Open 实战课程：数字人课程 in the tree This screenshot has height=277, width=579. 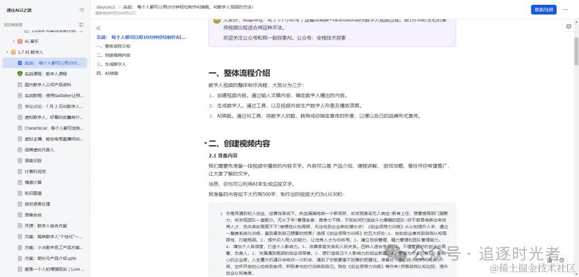coord(46,74)
